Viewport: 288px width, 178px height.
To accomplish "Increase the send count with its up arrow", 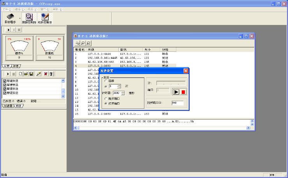I will point(119,85).
